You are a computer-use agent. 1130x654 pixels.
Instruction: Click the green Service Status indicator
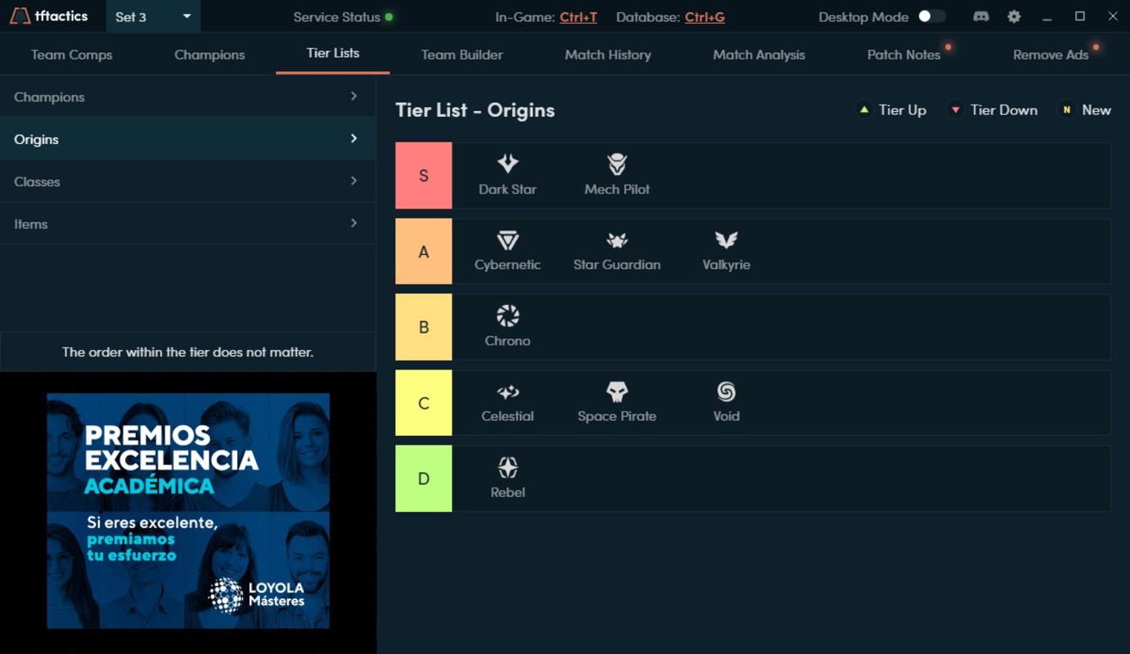389,17
